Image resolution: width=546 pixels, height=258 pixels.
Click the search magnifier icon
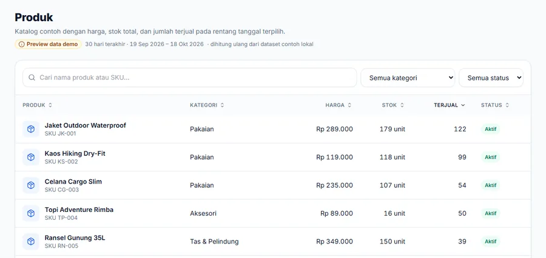pyautogui.click(x=32, y=78)
